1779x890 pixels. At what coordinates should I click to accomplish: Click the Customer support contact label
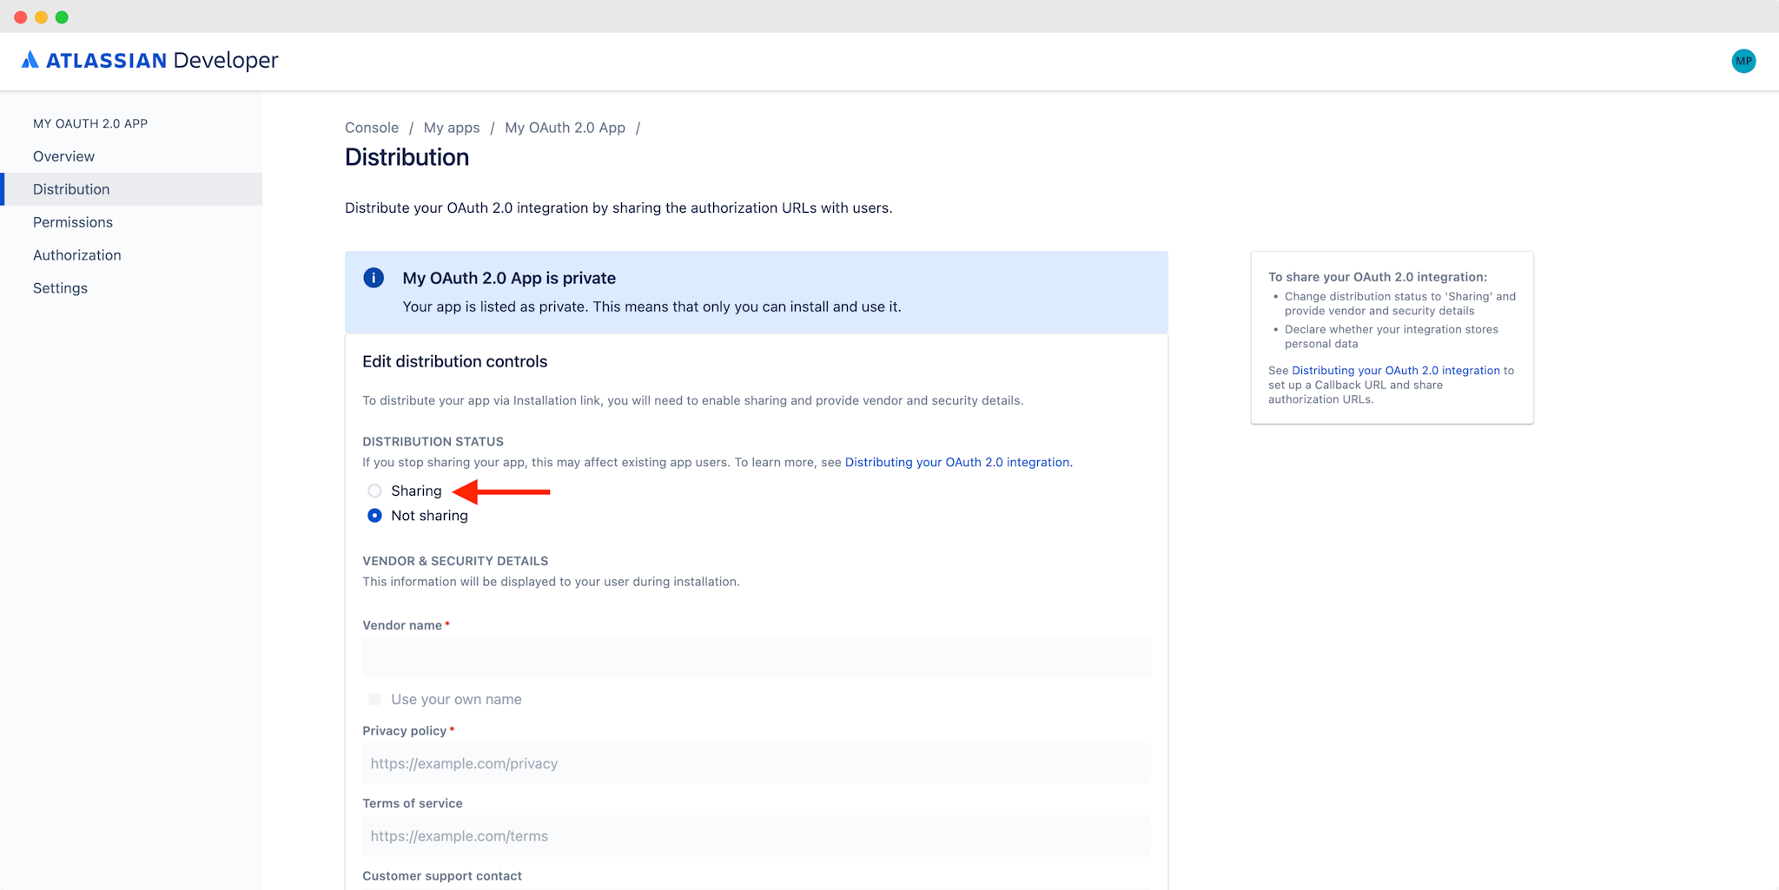point(442,876)
